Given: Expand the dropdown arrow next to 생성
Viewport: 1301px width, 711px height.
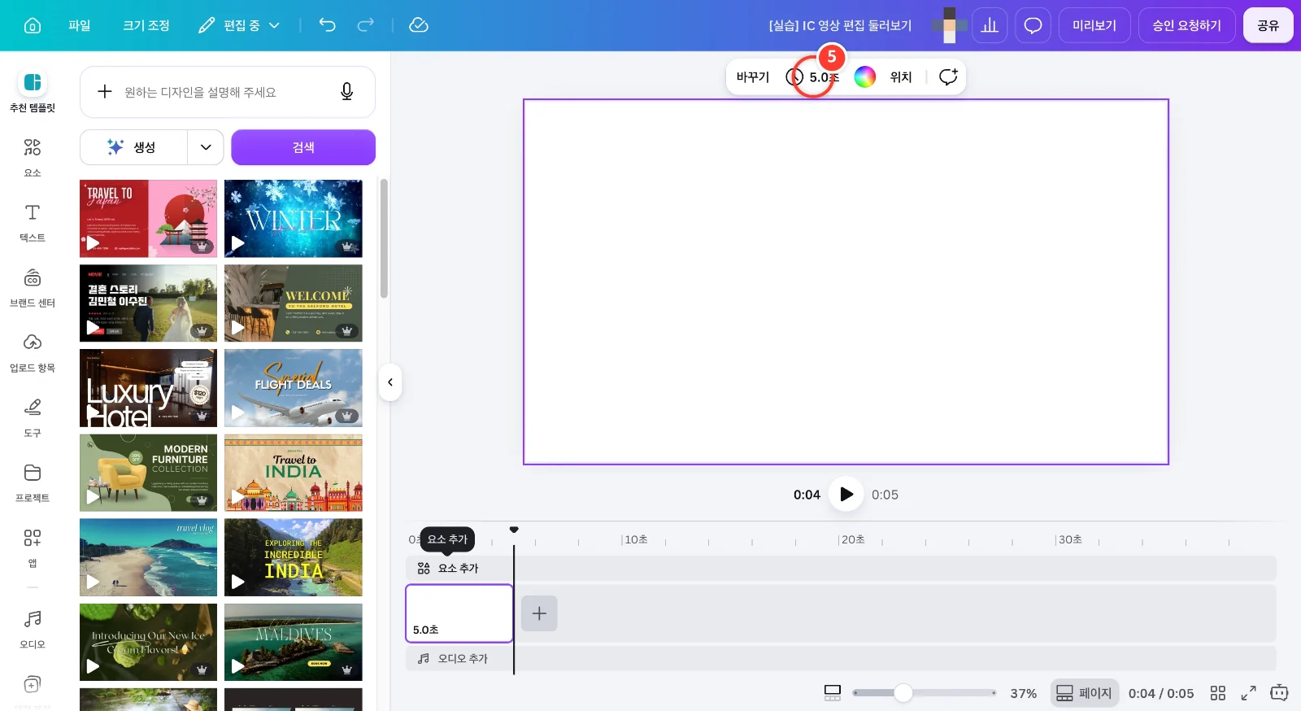Looking at the screenshot, I should 206,147.
